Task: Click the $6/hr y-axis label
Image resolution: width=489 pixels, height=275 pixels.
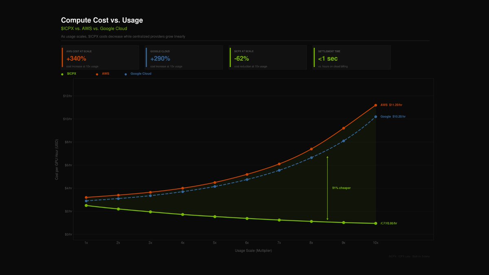Action: coord(68,165)
